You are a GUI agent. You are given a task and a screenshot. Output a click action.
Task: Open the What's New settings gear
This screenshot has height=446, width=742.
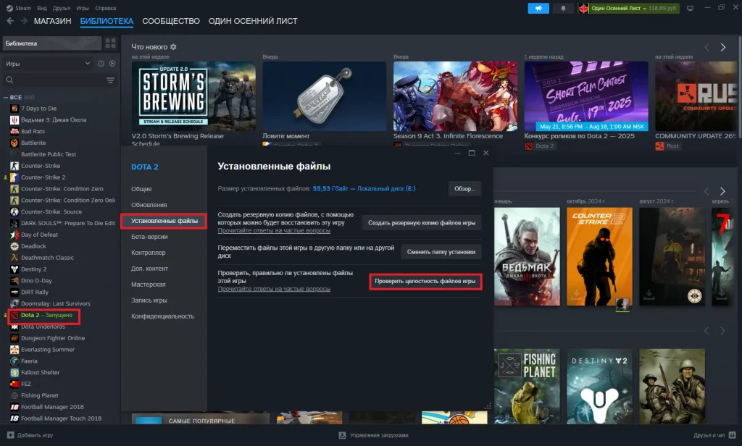click(x=173, y=47)
